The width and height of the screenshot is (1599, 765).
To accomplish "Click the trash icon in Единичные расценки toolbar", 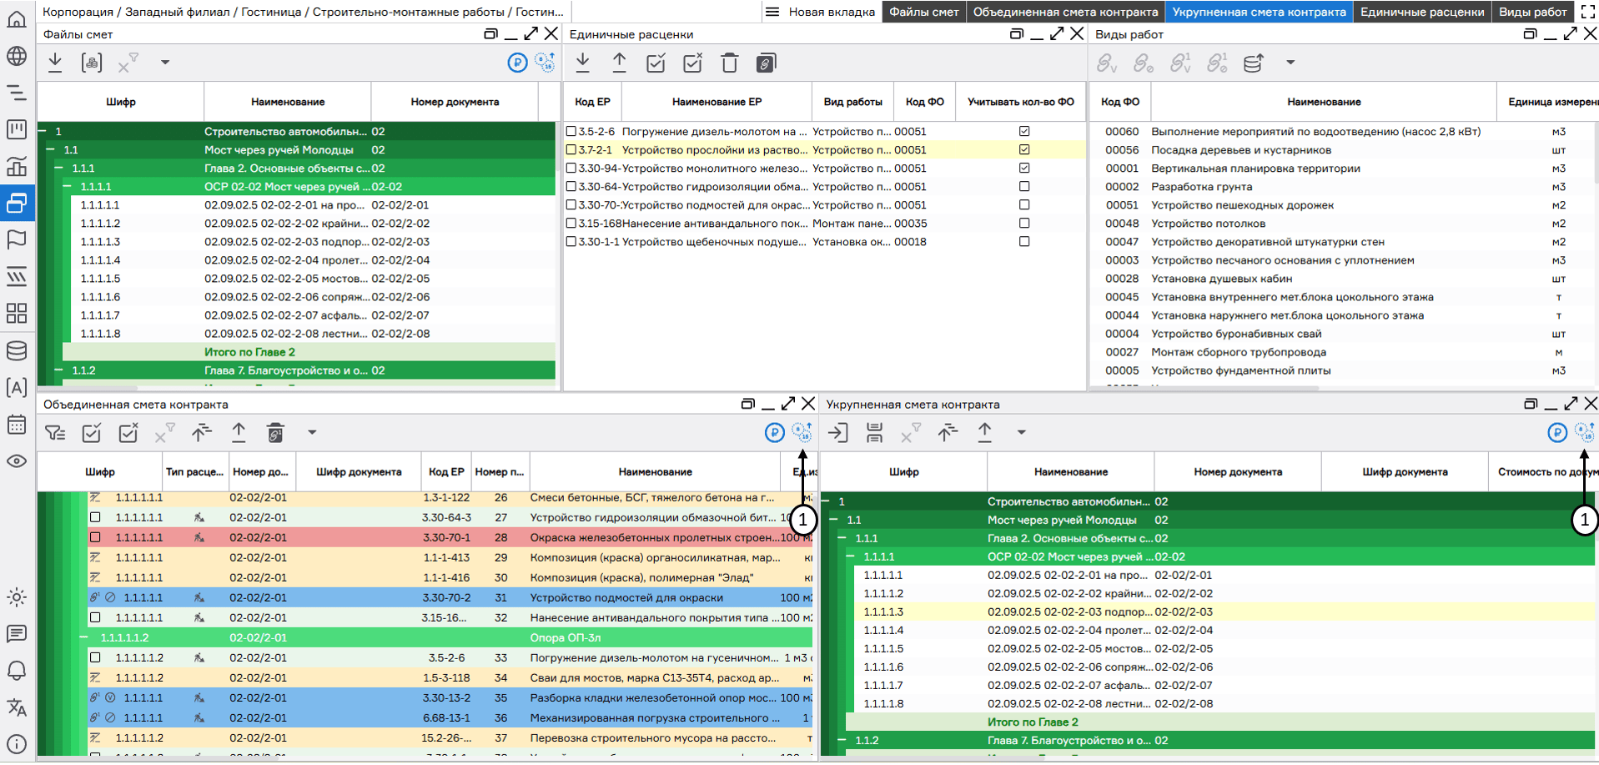I will point(729,63).
